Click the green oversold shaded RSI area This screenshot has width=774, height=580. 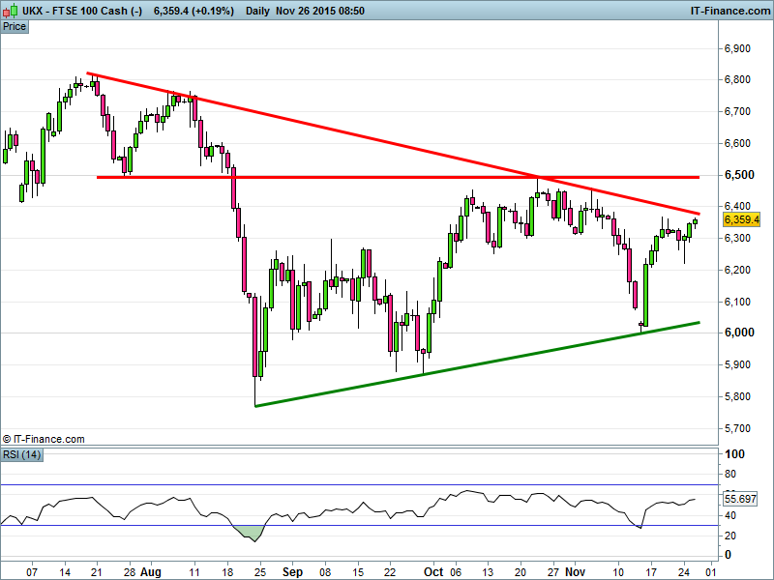click(x=250, y=532)
